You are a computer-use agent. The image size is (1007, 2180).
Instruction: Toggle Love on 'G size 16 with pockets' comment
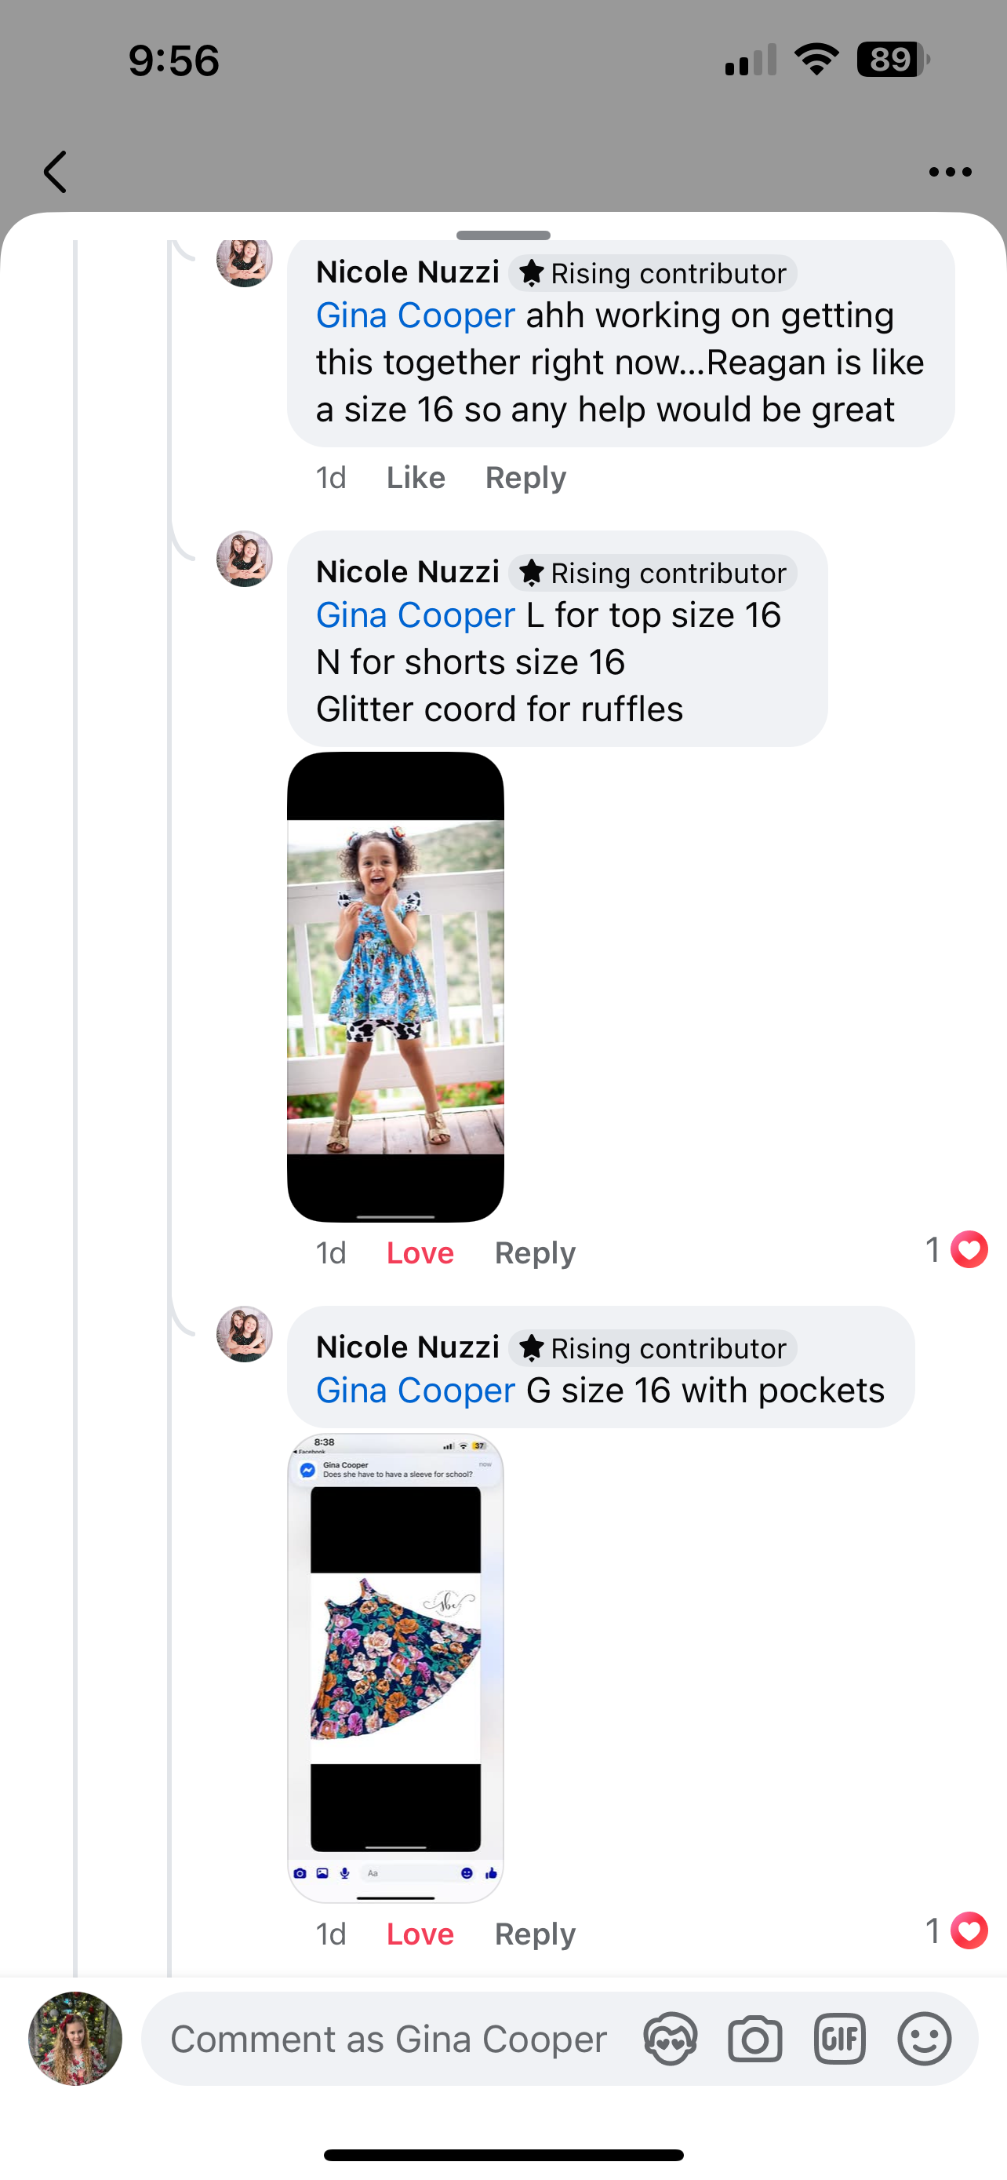[x=420, y=1934]
